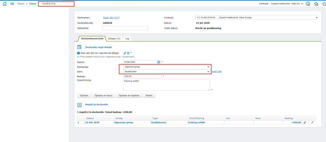Click the 'meer info' link
The width and height of the screenshot is (326, 142).
[x=216, y=71]
